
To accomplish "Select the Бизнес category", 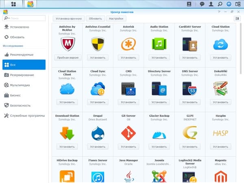I will pos(24,95).
